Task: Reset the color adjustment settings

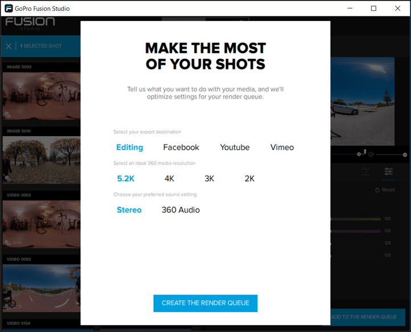Action: 385,190
